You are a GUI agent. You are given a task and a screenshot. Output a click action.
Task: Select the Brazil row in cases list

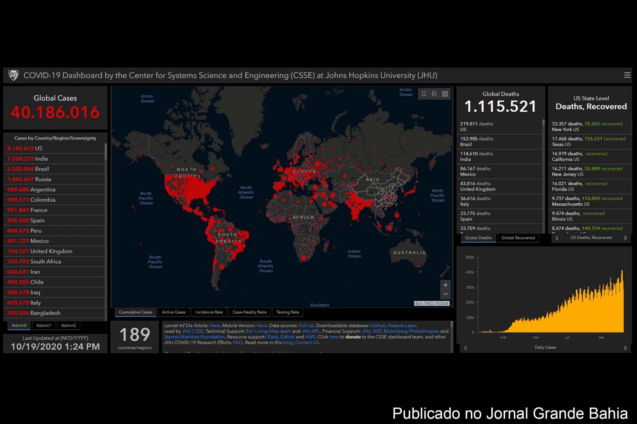pos(54,169)
